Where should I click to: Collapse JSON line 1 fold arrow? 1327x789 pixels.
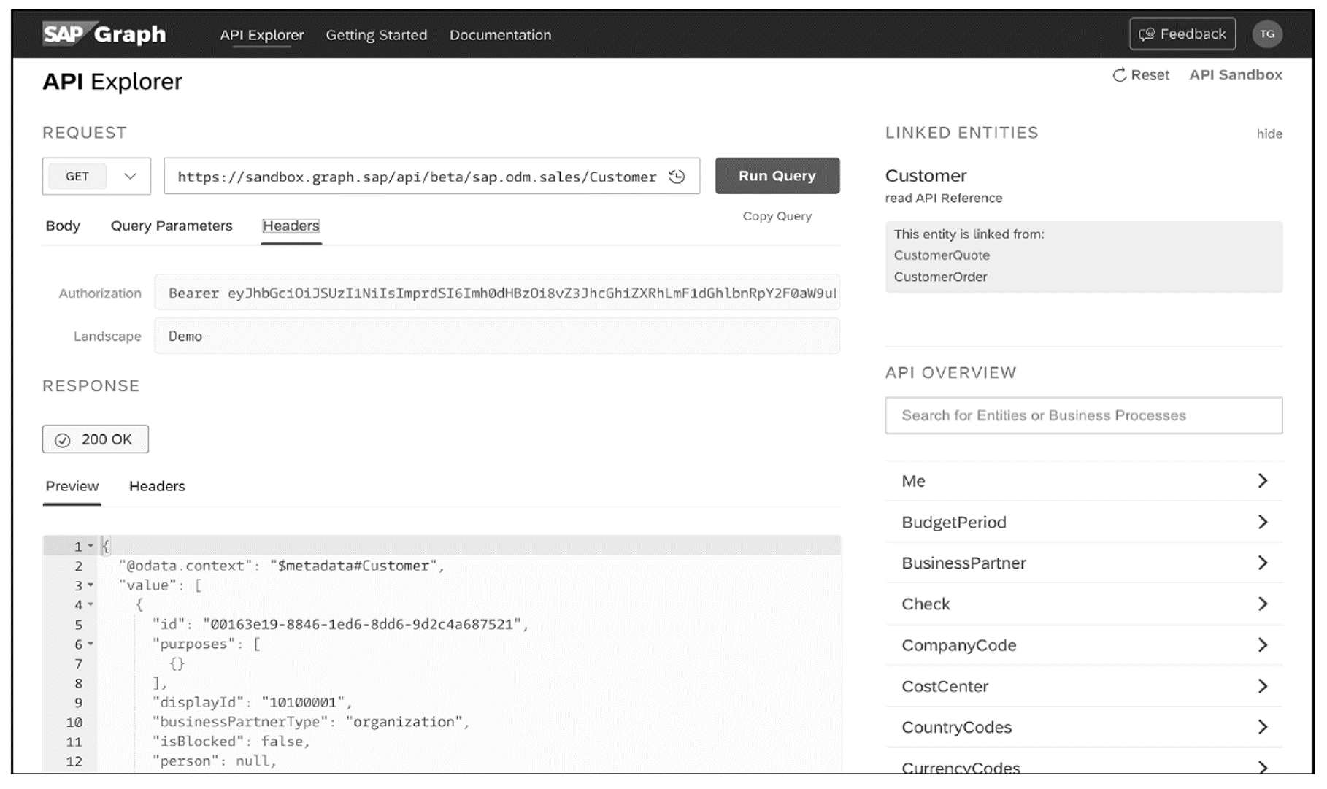(91, 547)
